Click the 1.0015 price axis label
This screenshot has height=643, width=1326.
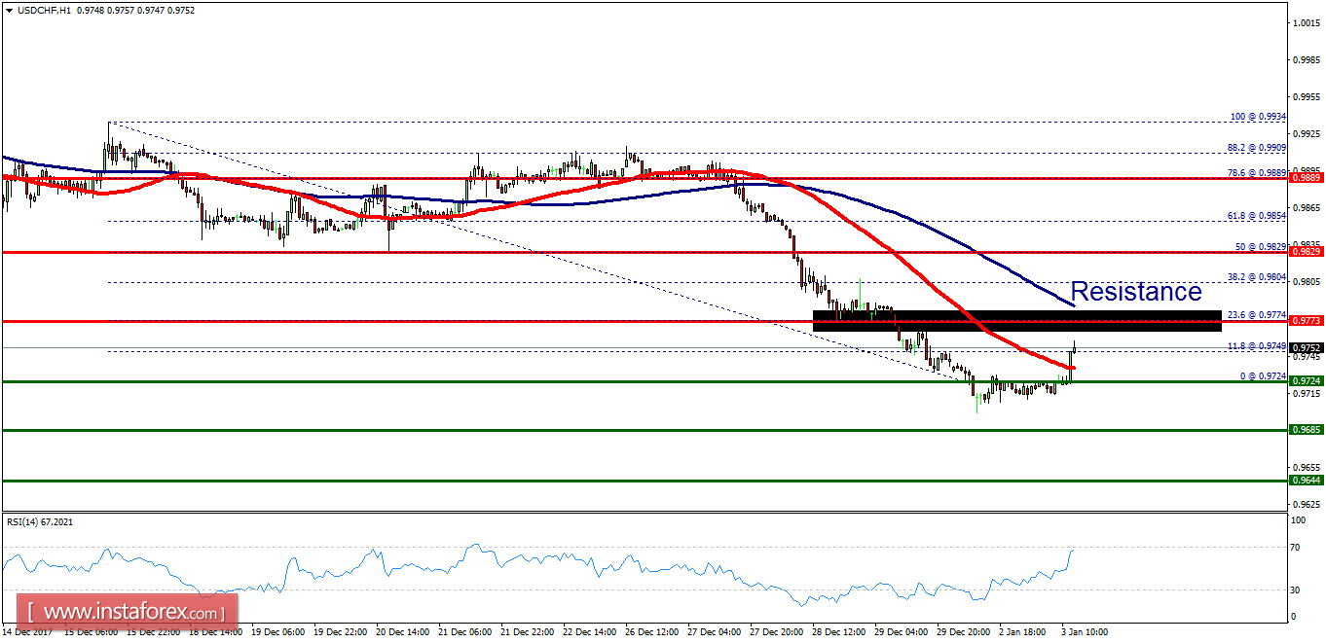point(1305,22)
